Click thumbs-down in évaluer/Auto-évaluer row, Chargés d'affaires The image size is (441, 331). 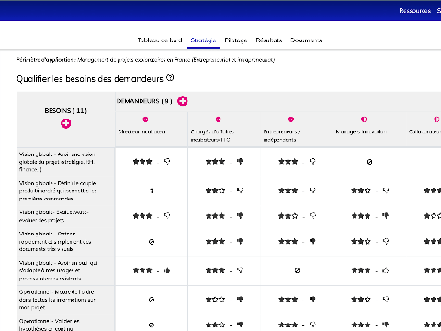tap(240, 216)
